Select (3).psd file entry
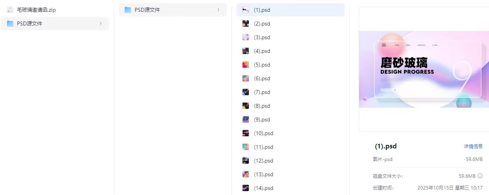 290,37
